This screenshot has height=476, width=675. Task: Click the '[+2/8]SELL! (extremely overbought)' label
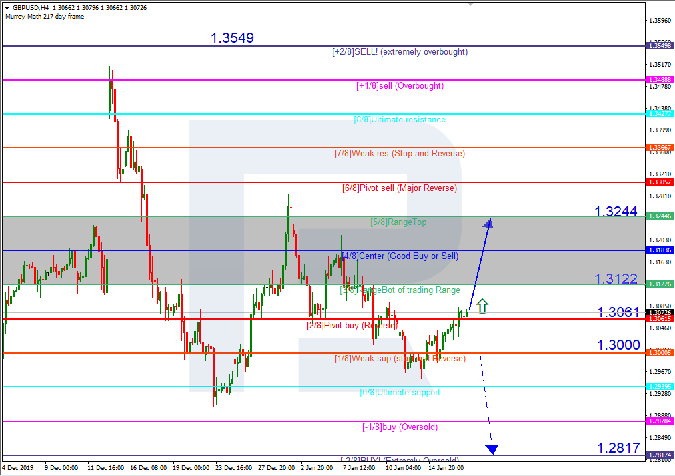400,52
